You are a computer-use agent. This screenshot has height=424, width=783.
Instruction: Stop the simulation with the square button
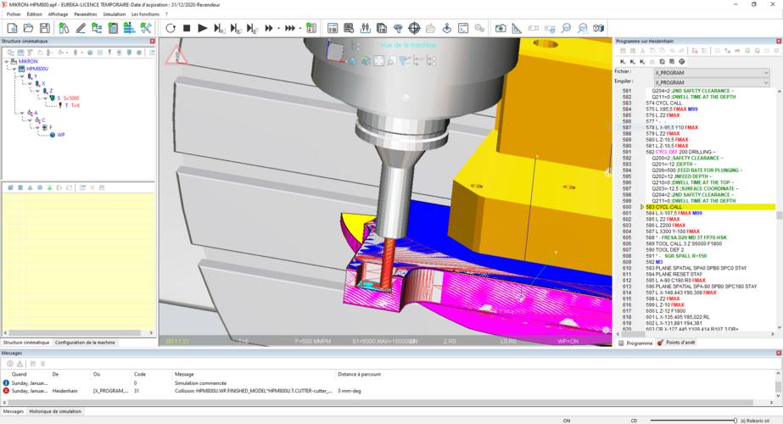(x=187, y=28)
